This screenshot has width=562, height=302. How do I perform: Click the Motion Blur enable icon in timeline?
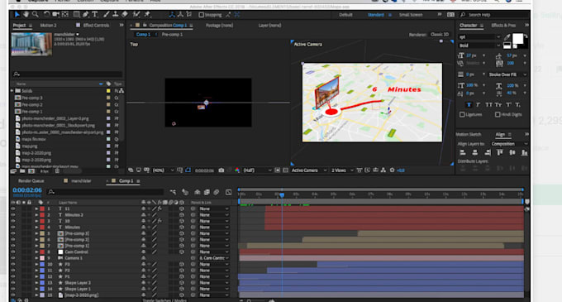(217, 192)
